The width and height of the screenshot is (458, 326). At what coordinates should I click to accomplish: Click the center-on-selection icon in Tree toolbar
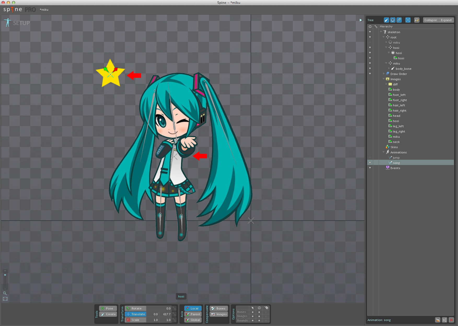(408, 20)
